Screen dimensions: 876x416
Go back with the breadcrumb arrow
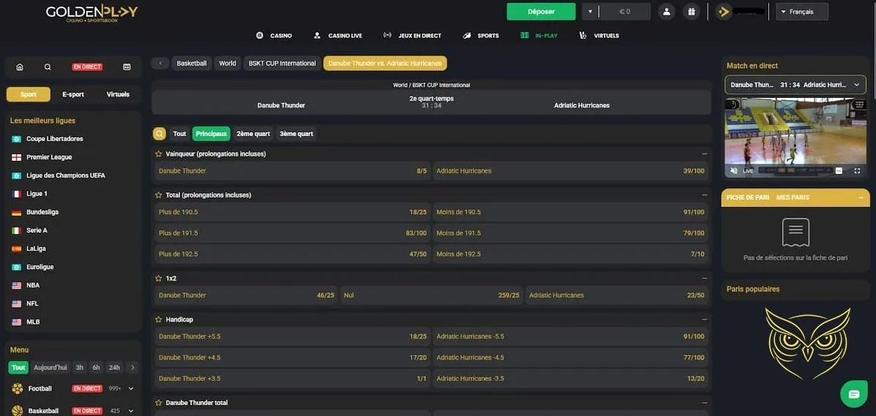pos(160,63)
